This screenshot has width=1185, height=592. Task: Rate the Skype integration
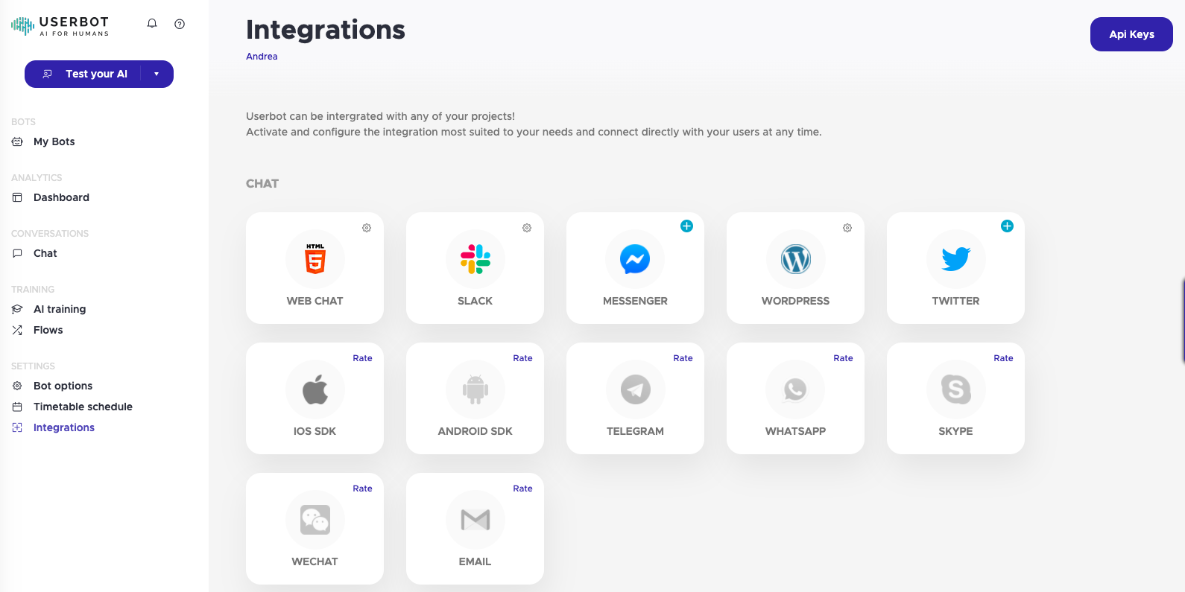tap(1003, 358)
